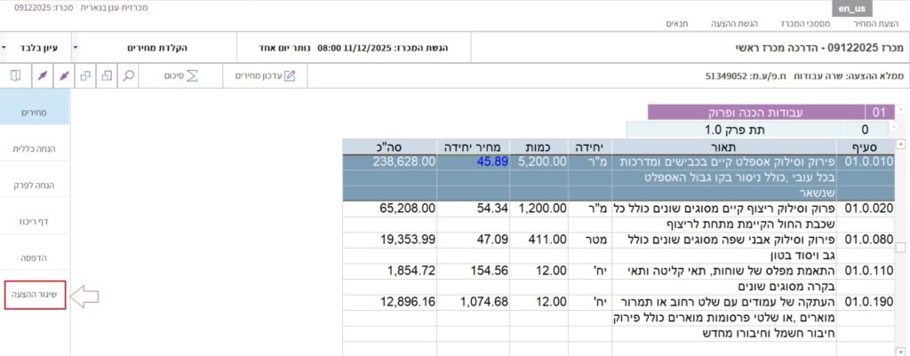Click the overlapping squares icon beside the magnifier

108,76
